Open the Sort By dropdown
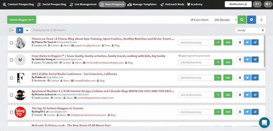Screen dimensions: 273x131 tap(250, 30)
